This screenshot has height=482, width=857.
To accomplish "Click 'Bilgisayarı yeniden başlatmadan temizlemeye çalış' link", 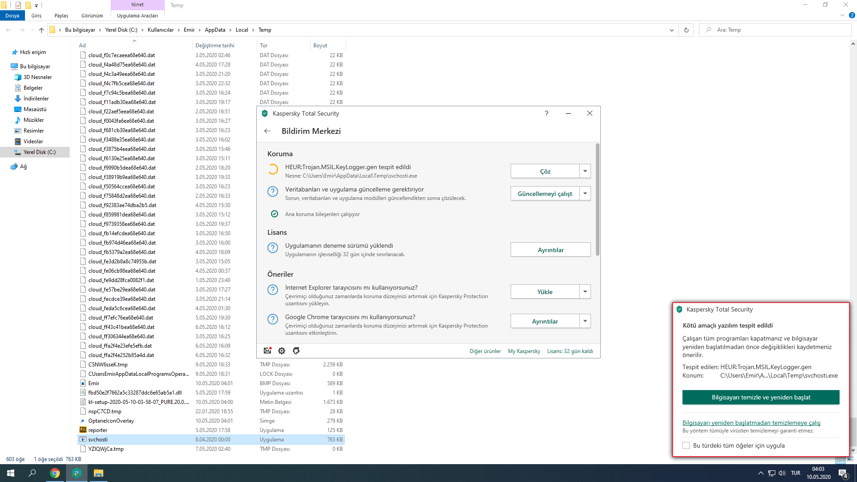I will pyautogui.click(x=751, y=423).
